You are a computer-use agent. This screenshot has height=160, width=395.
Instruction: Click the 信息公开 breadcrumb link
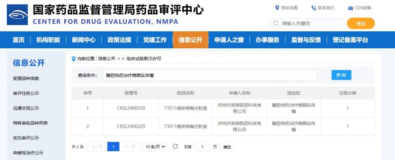(x=106, y=59)
